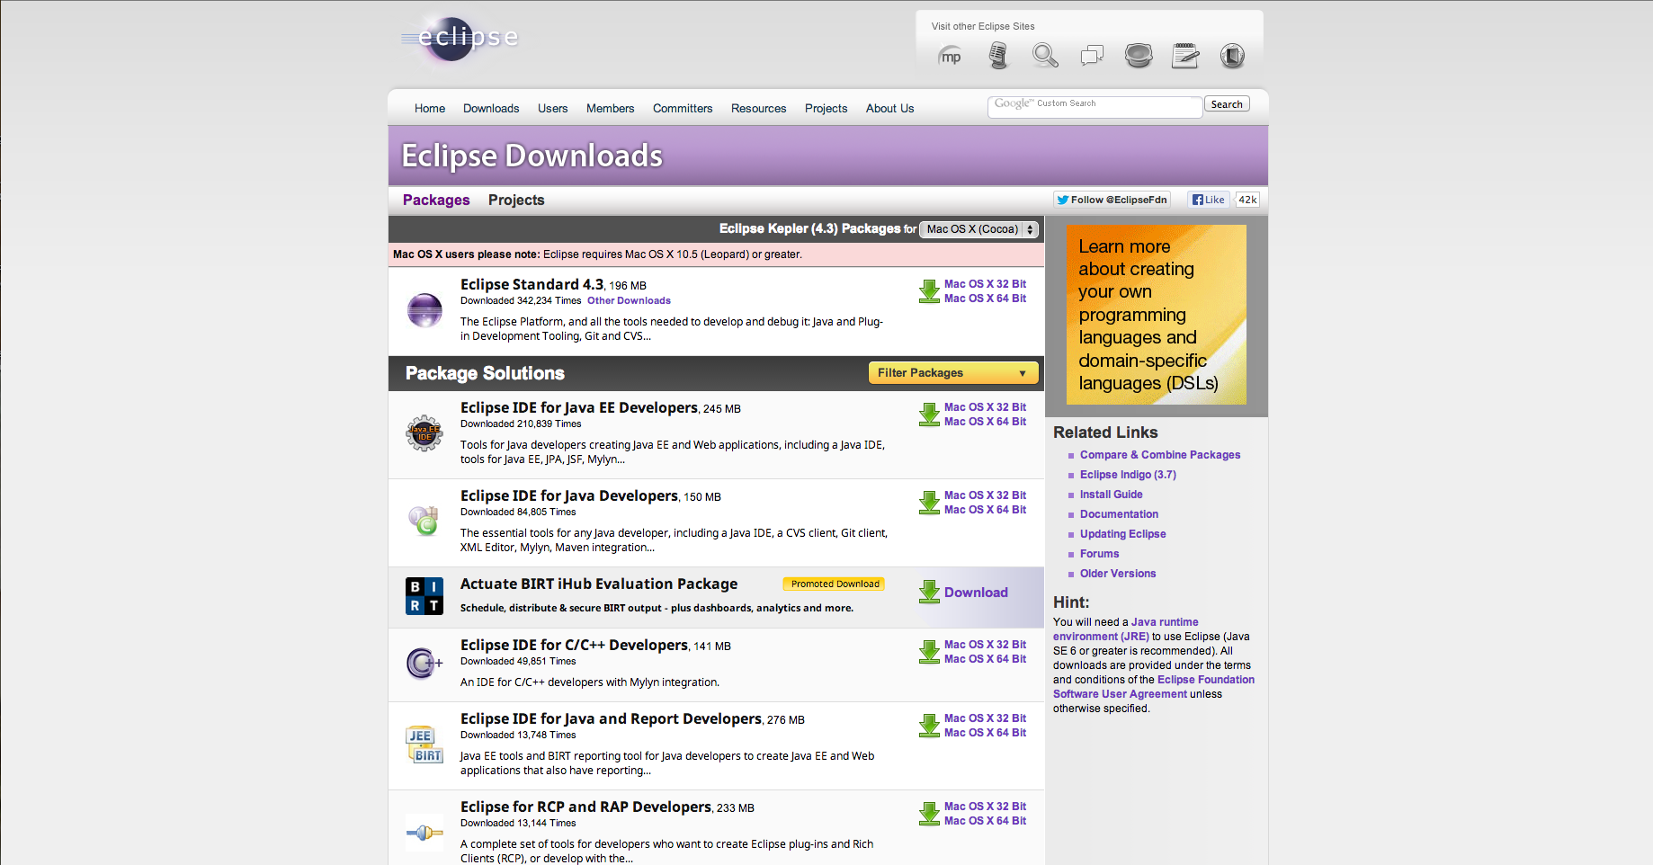1653x865 pixels.
Task: Click the Java EE IDE gear icon
Action: 424,433
